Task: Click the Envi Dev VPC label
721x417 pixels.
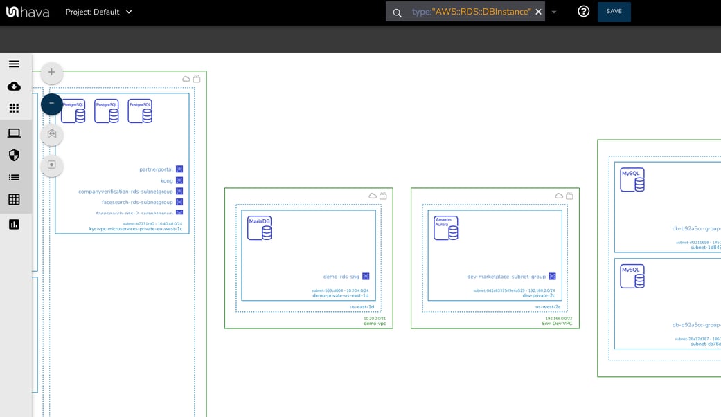Action: [558, 324]
